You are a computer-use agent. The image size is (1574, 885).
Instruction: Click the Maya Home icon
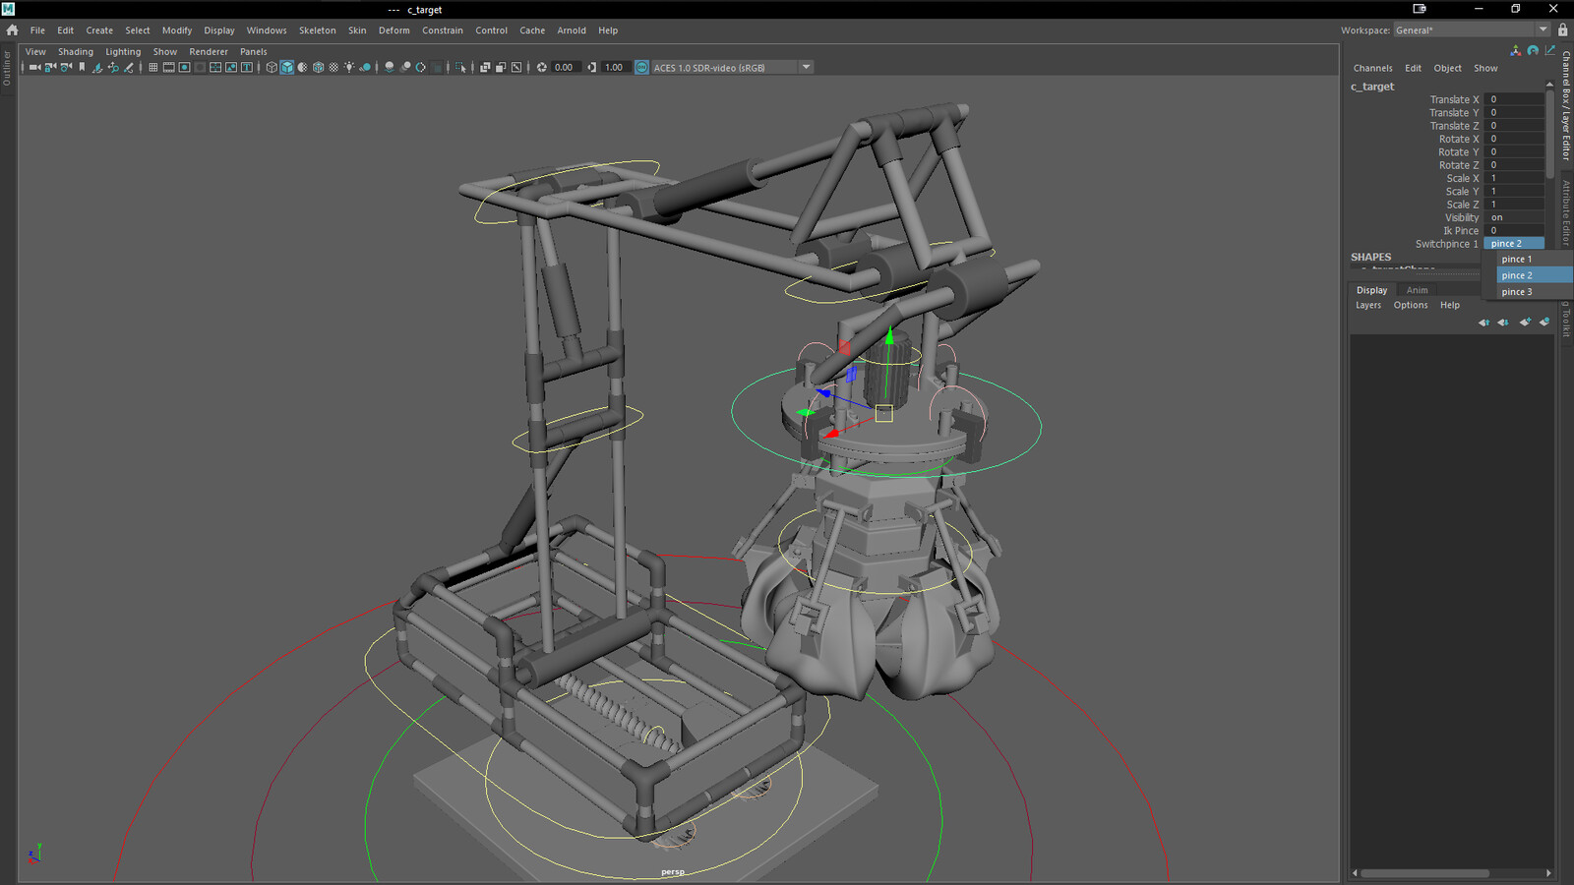pyautogui.click(x=12, y=29)
